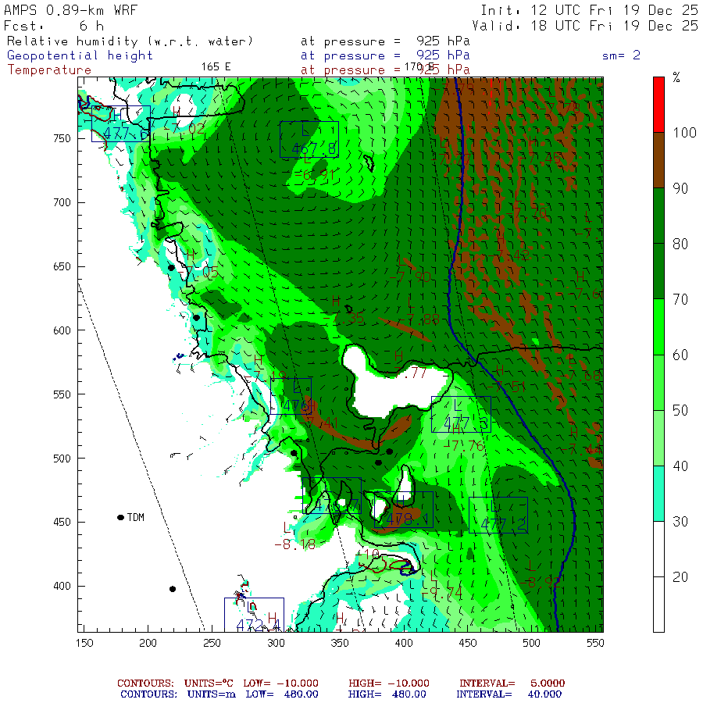
Task: Click the 'Fcst: 6 h' forecast label
Action: click(x=54, y=26)
